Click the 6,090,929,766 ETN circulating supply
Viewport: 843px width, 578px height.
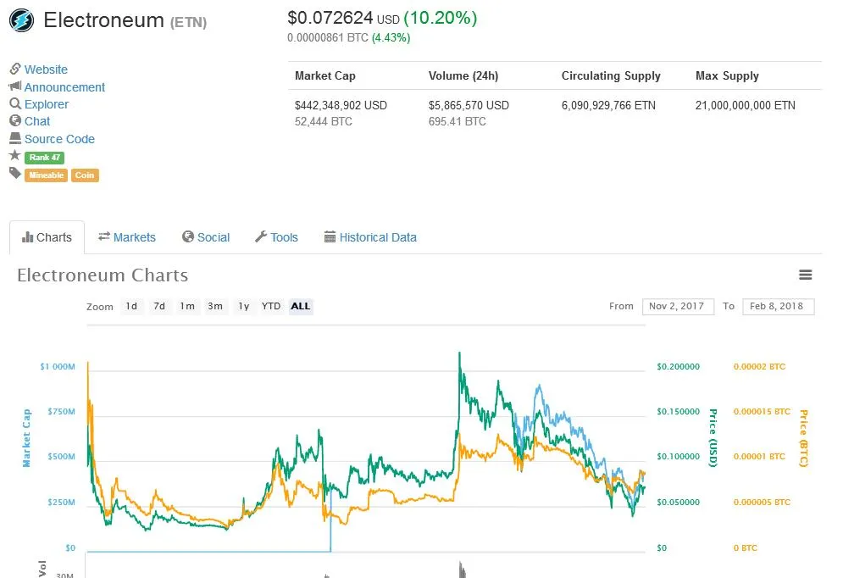pyautogui.click(x=608, y=105)
